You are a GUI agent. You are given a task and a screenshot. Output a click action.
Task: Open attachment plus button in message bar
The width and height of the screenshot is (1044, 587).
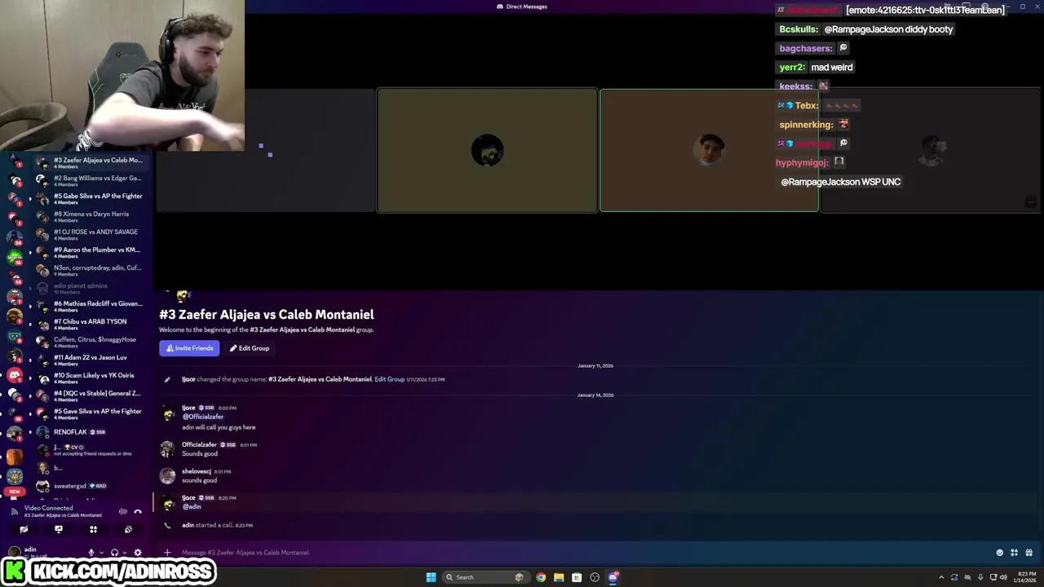[167, 553]
